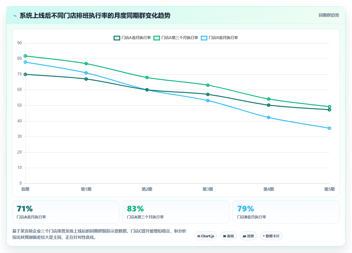Click 门店A首月执行率 data point at 第1期

86,79
